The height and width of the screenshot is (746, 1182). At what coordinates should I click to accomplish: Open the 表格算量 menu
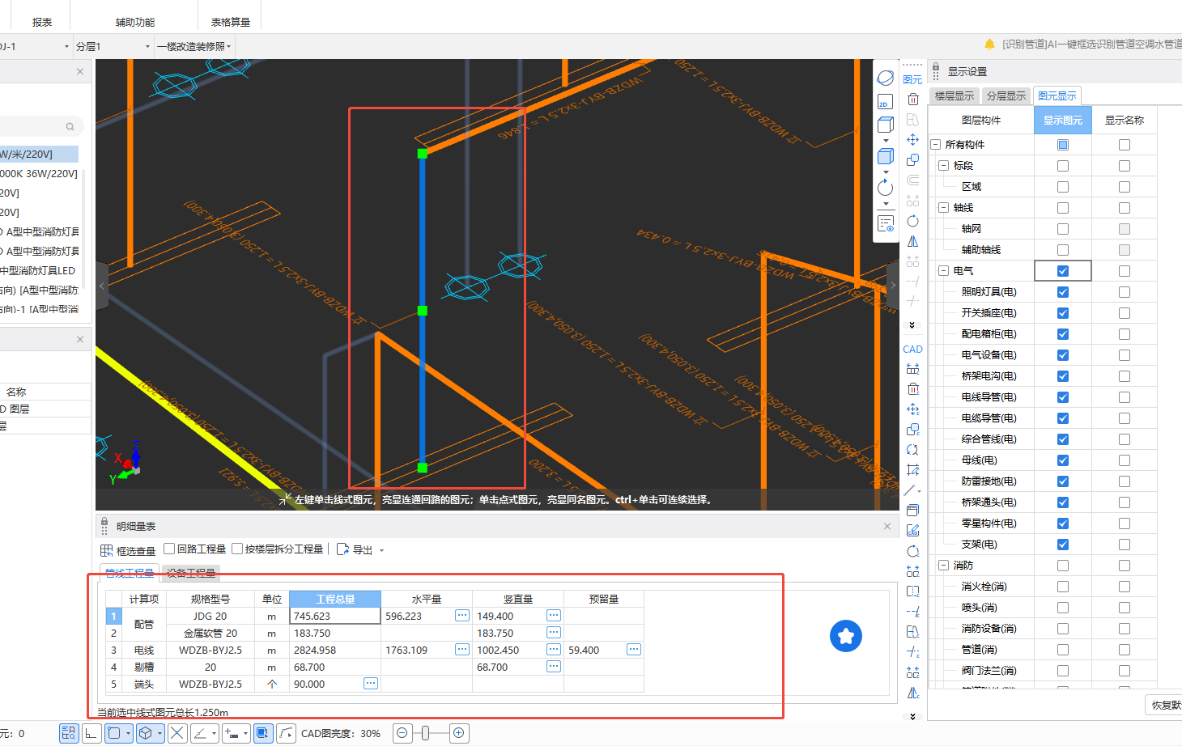(x=231, y=23)
